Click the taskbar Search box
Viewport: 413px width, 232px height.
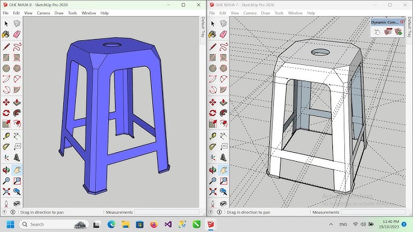click(54, 224)
